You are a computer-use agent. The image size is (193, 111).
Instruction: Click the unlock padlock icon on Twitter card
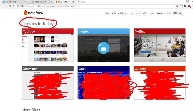click(x=103, y=48)
